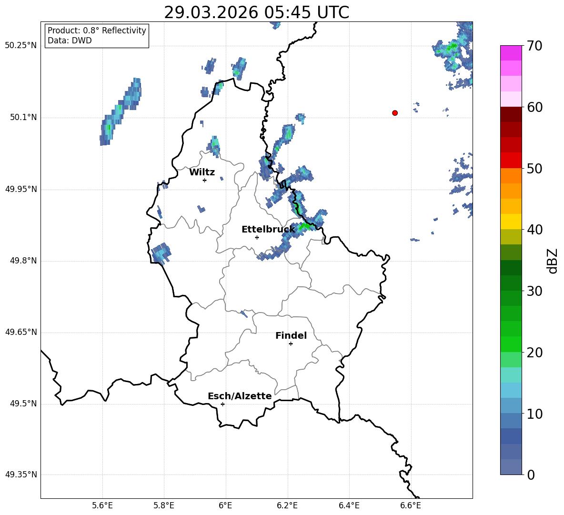
Task: Click the red dot radar marker
Action: [x=395, y=113]
